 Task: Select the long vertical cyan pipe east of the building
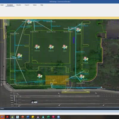pyautogui.click(x=76, y=51)
